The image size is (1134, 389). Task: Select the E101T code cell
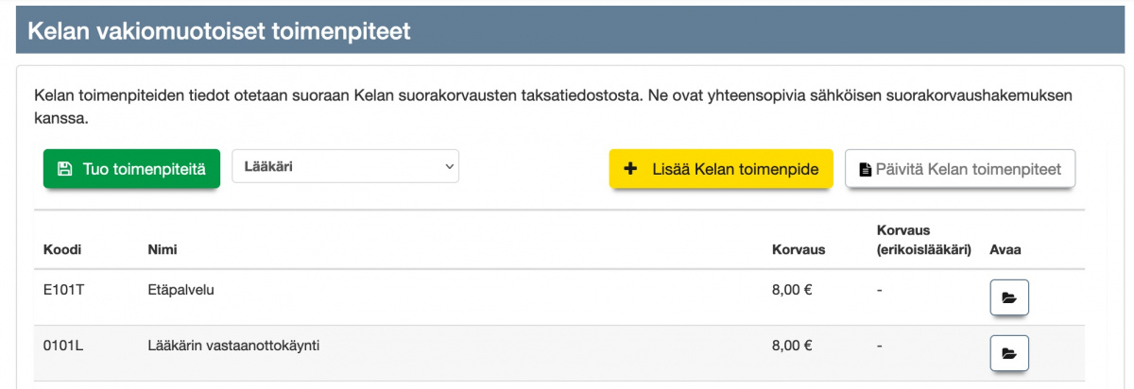click(64, 290)
